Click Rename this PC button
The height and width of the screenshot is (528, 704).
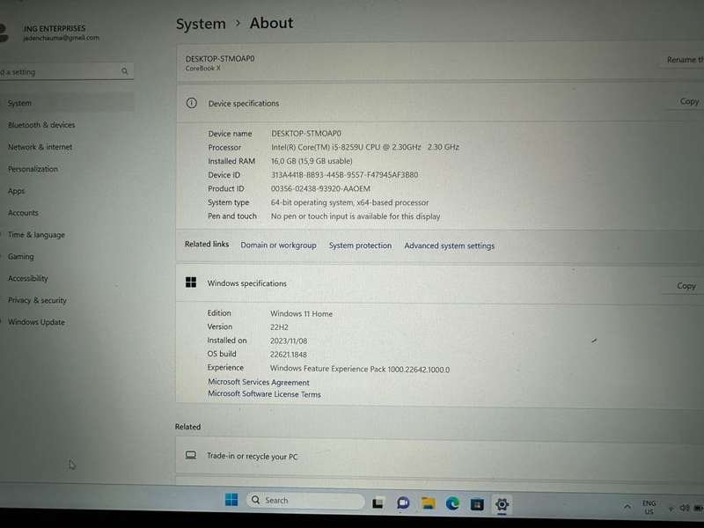click(683, 60)
